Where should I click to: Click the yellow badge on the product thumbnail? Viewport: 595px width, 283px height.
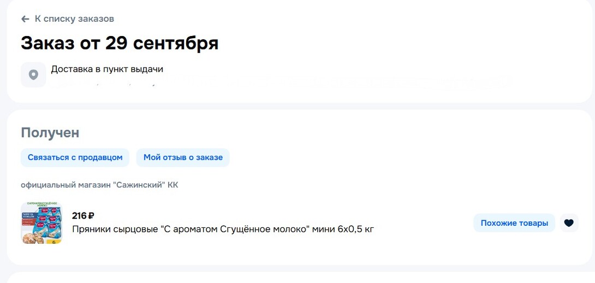(55, 240)
